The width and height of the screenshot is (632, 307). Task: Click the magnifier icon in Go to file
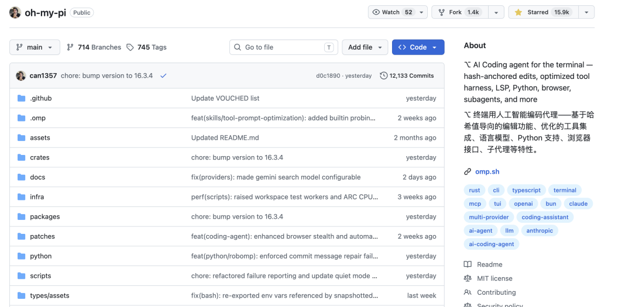click(238, 47)
